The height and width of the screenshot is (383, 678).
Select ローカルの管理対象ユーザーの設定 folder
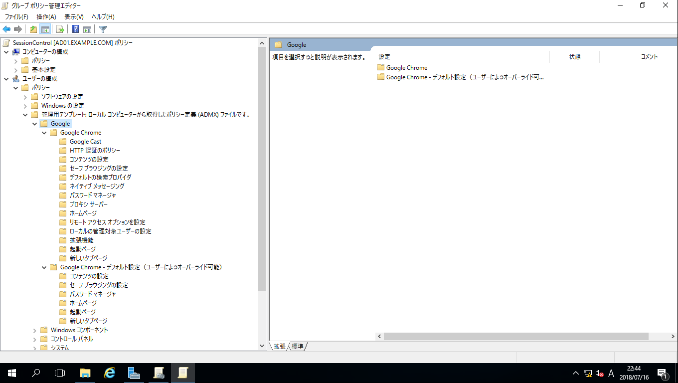(x=110, y=231)
